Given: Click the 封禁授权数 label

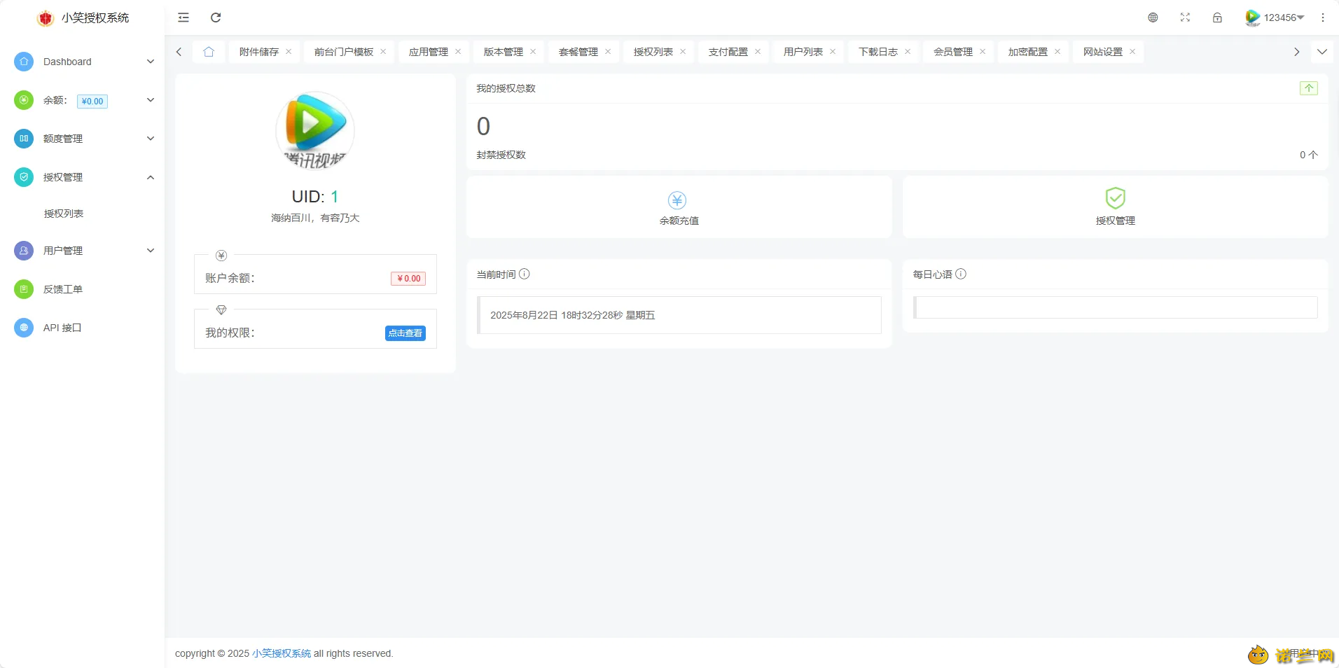Looking at the screenshot, I should tap(501, 155).
